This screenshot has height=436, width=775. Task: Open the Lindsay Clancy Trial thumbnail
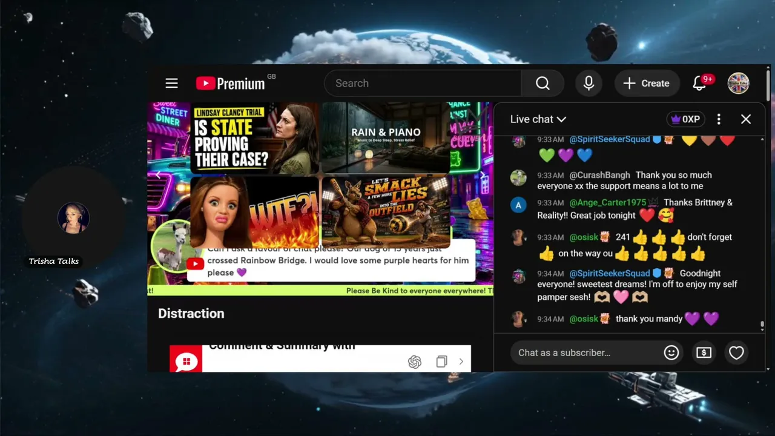(x=254, y=138)
